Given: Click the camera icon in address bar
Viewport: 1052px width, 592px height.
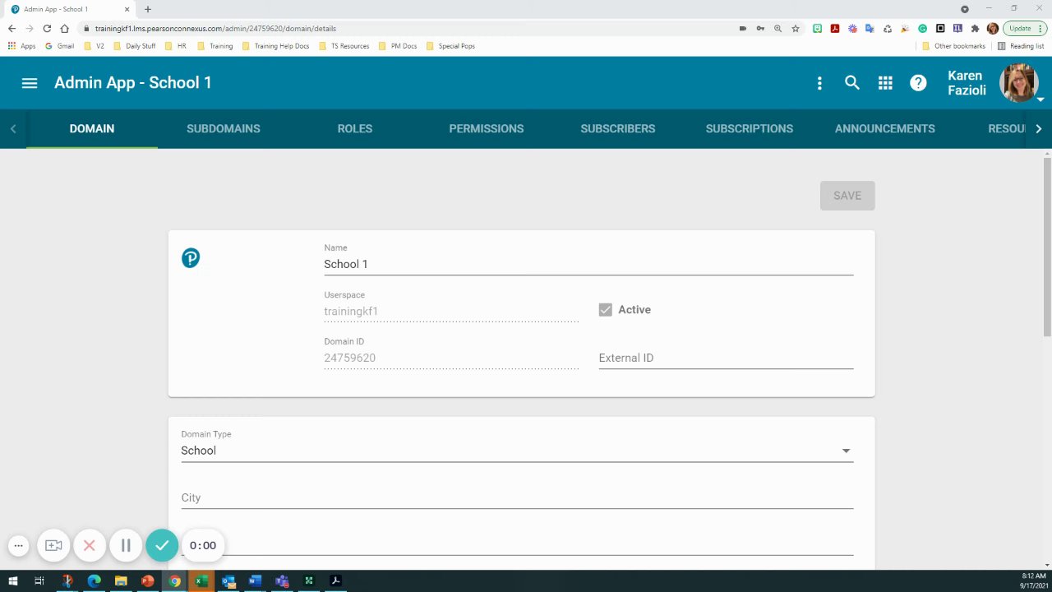Looking at the screenshot, I should [x=743, y=28].
